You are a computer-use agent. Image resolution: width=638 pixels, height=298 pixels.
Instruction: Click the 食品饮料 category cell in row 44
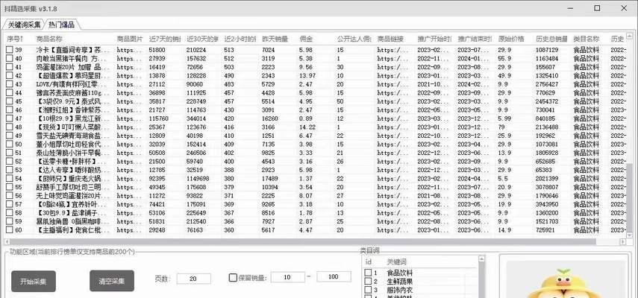[x=587, y=93]
